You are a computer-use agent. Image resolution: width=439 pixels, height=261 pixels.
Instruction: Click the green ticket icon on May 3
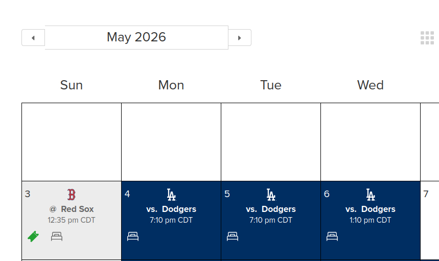point(33,236)
